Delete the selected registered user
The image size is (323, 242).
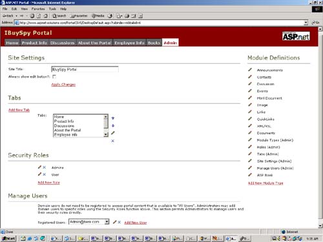click(x=120, y=222)
